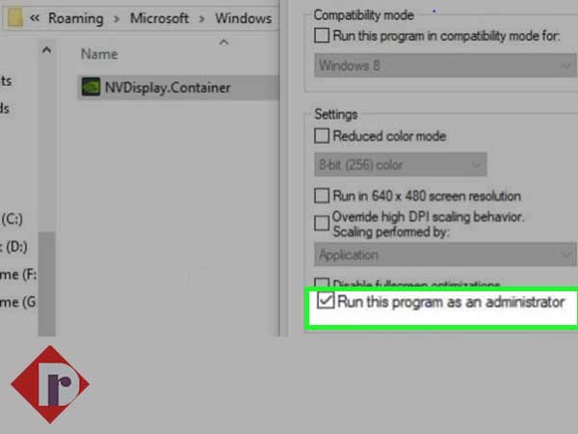Select the (C:) drive in sidebar
578x434 pixels.
point(13,219)
